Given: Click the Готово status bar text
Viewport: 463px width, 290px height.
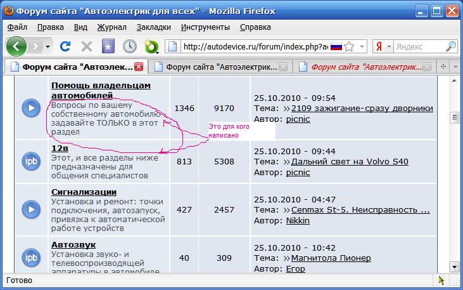Looking at the screenshot, I should tap(19, 280).
